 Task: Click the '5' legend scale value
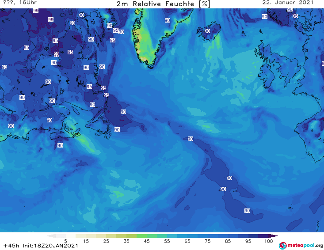pos(65,241)
